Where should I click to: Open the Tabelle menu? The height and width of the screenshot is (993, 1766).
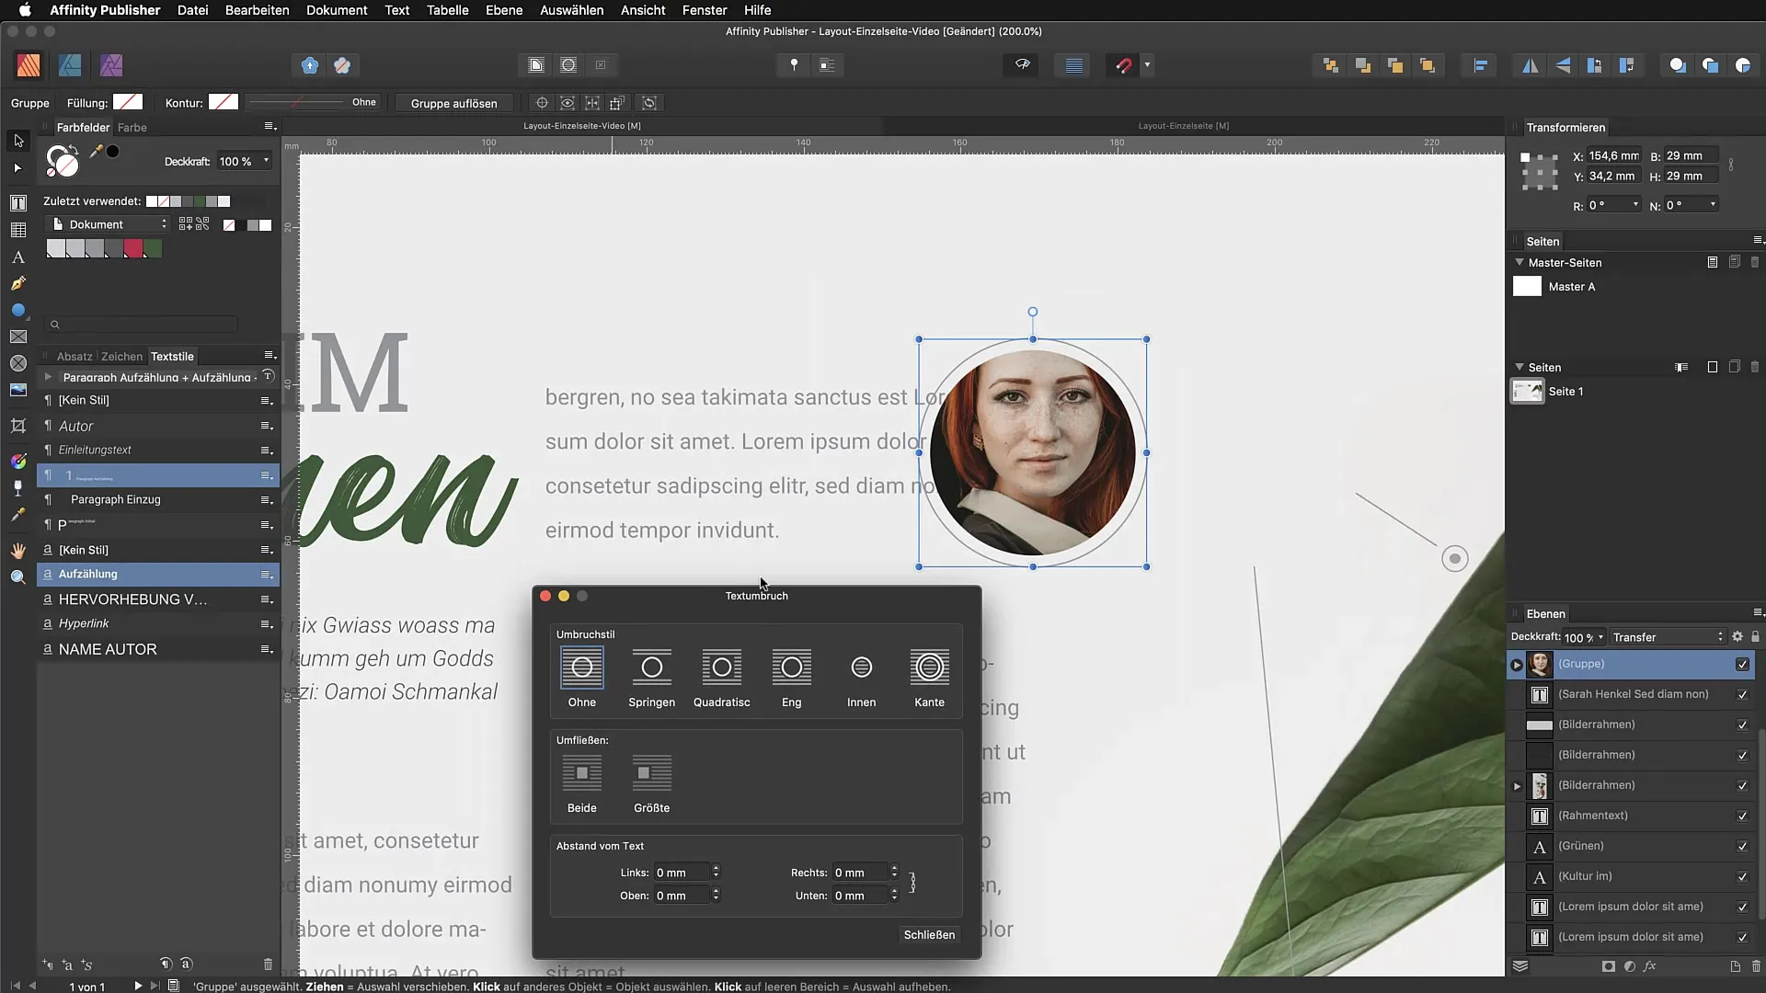[448, 10]
